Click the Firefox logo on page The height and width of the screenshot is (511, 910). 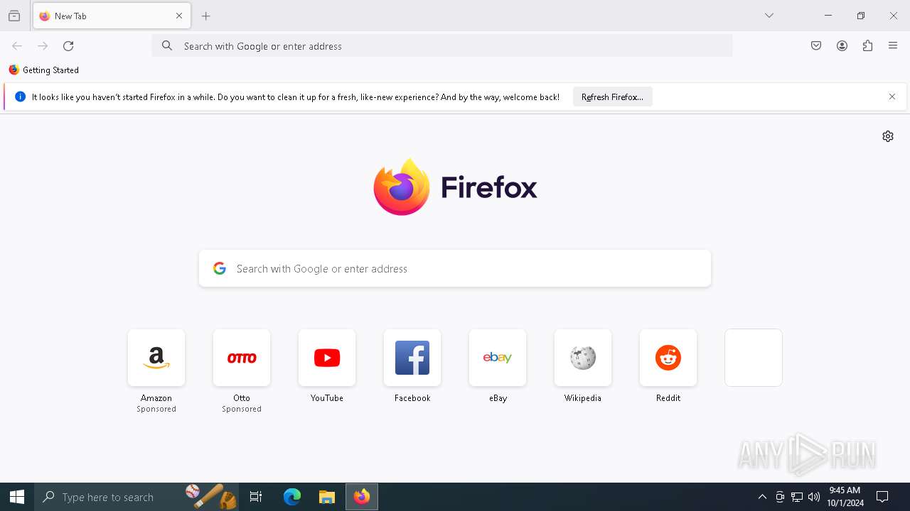pos(455,187)
